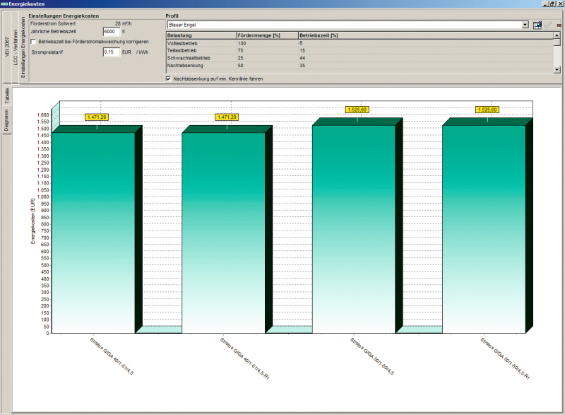
Task: Click the load table scrollbar thumb
Action: (x=557, y=42)
